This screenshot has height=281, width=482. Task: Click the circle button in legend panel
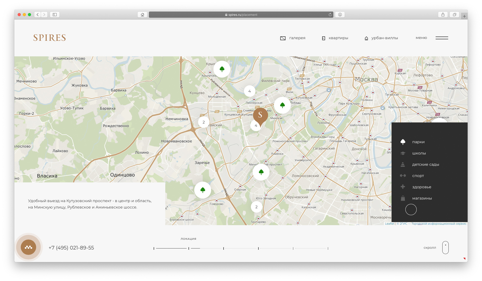pyautogui.click(x=411, y=210)
